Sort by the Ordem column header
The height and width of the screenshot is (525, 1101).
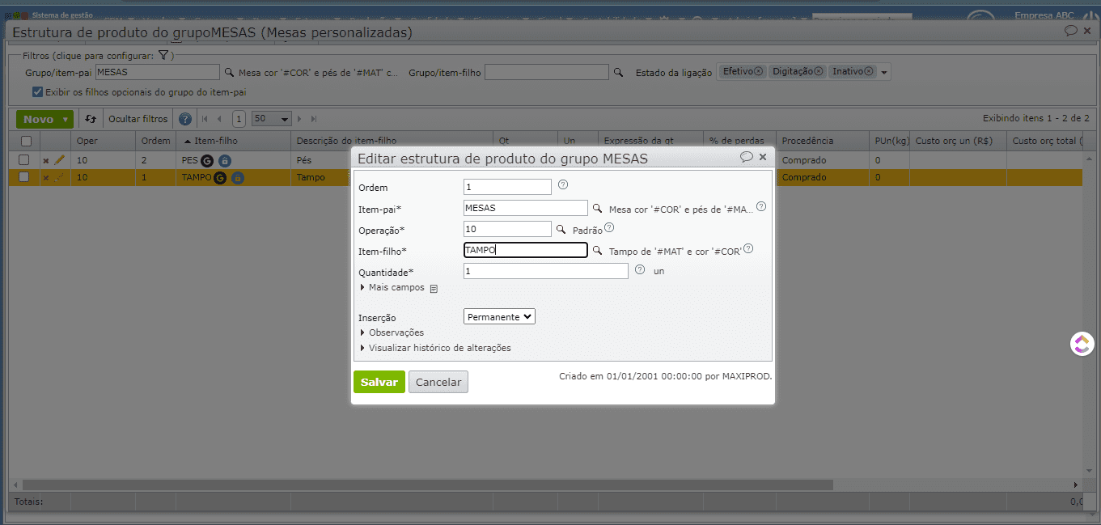[x=155, y=141]
